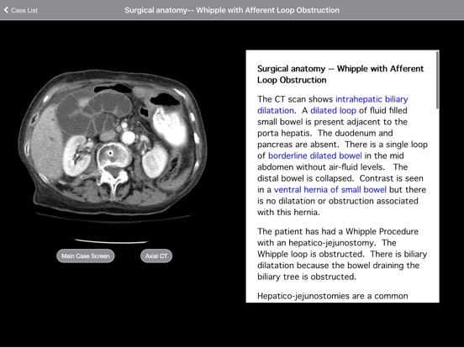Click the text panel's vertical scrollbar
Screen dimensions: 464x348
coord(437,81)
